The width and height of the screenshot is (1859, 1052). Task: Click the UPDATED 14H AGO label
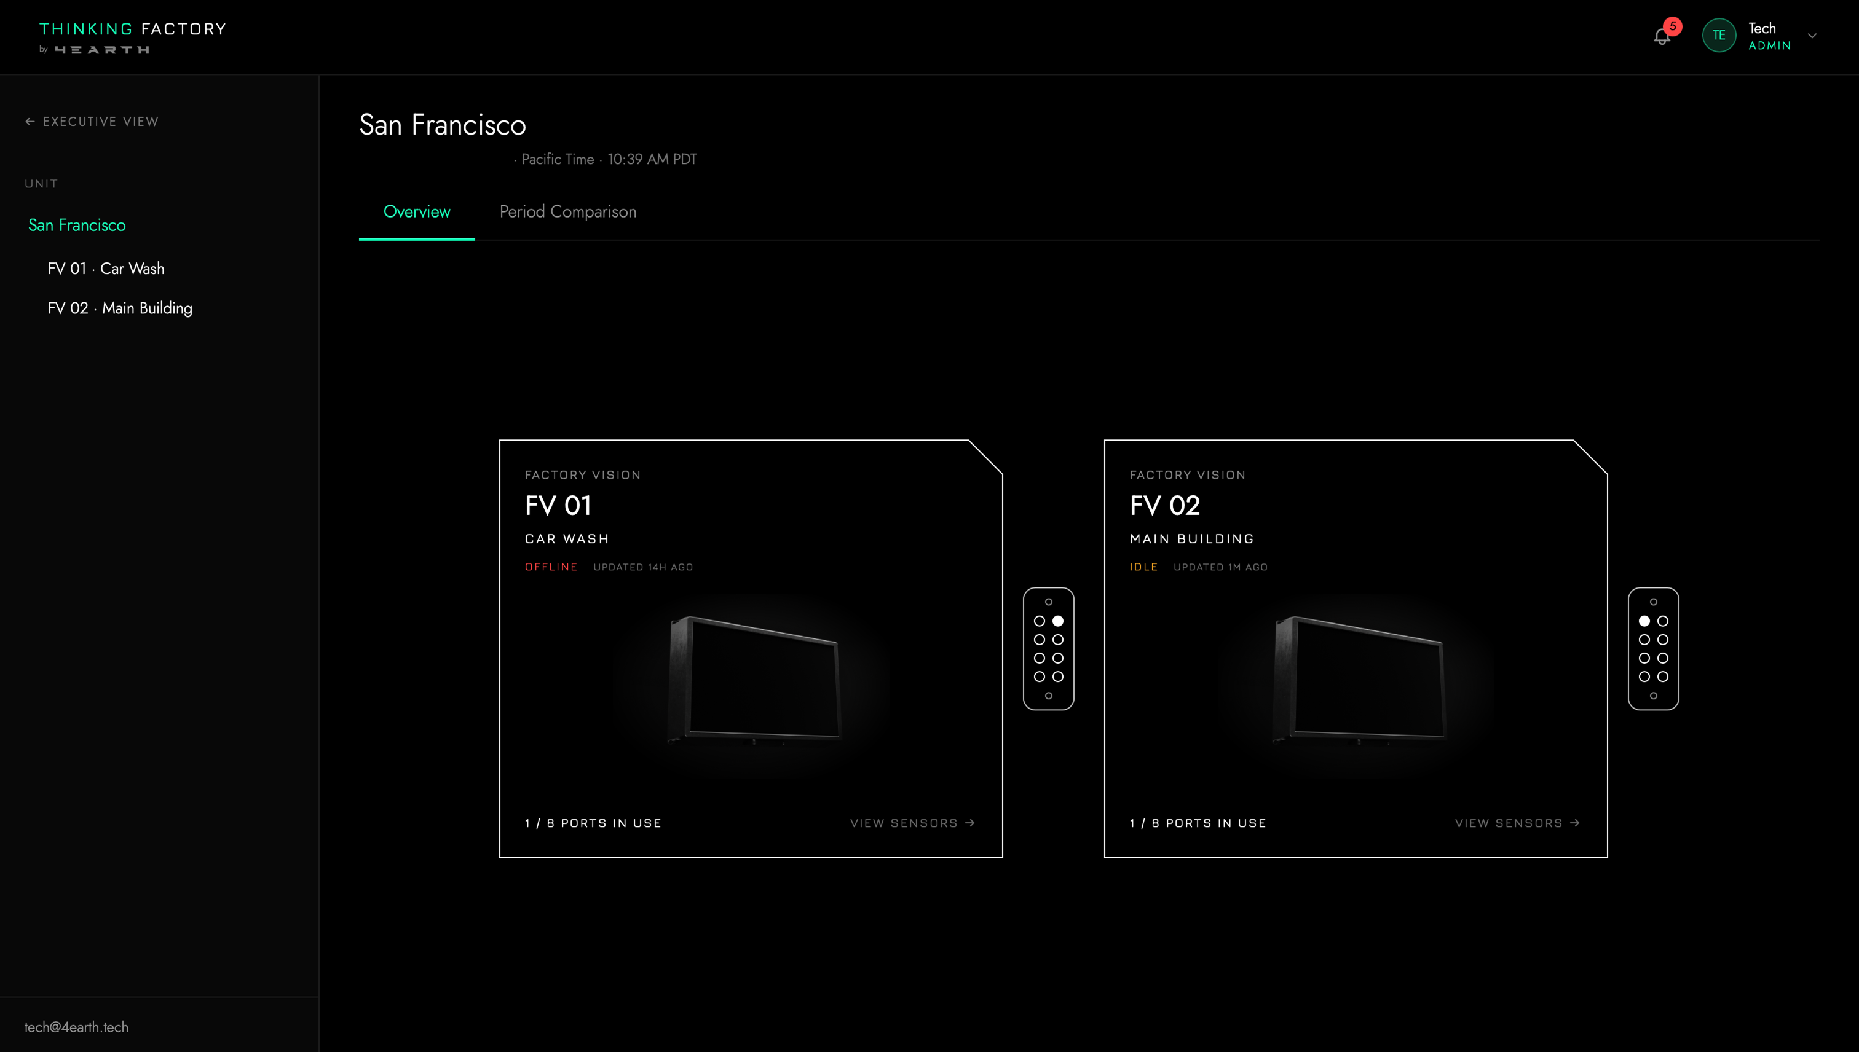pos(643,567)
